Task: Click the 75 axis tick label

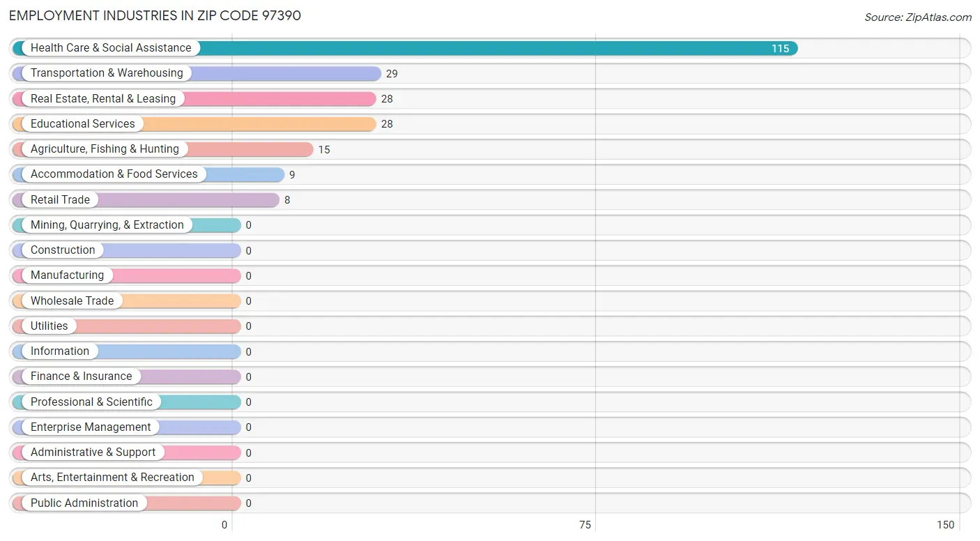Action: 585,525
